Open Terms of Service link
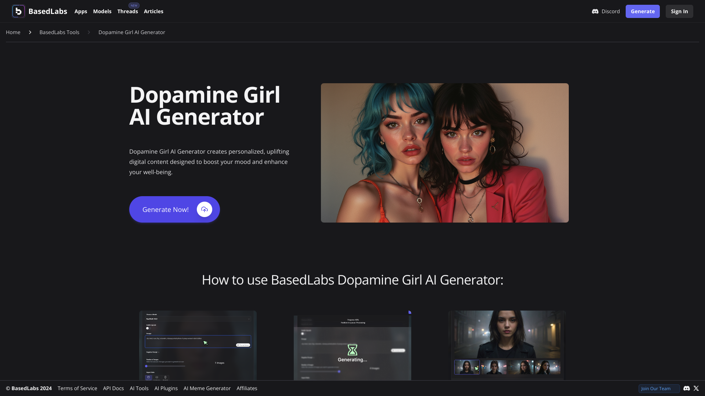This screenshot has height=396, width=705. click(77, 388)
